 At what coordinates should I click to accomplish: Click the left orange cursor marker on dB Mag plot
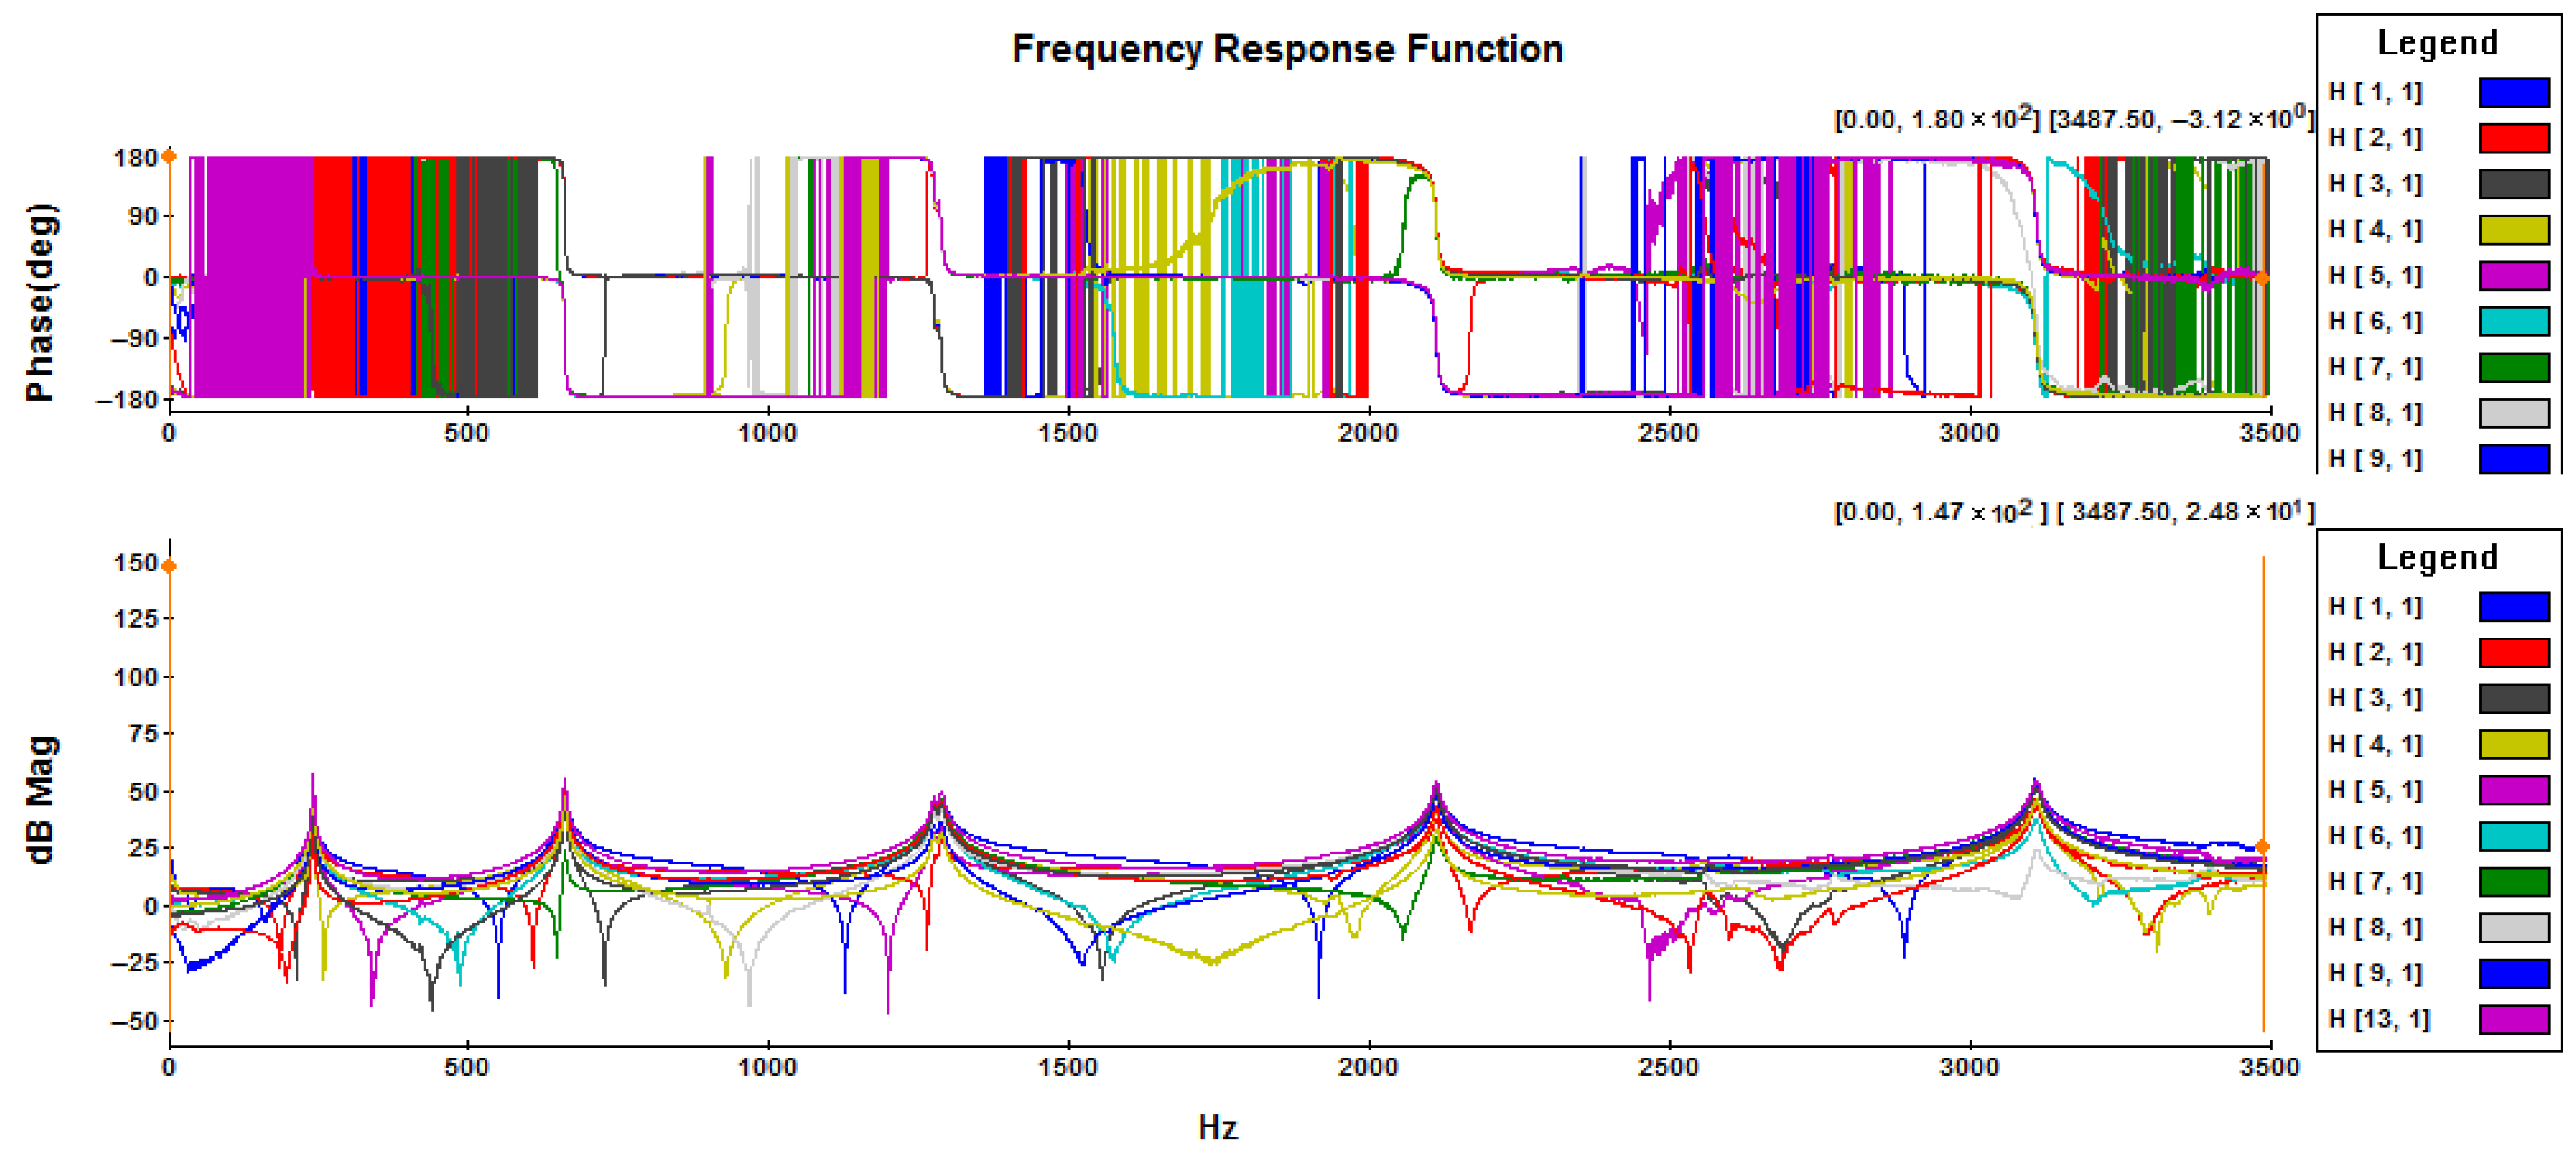tap(169, 567)
